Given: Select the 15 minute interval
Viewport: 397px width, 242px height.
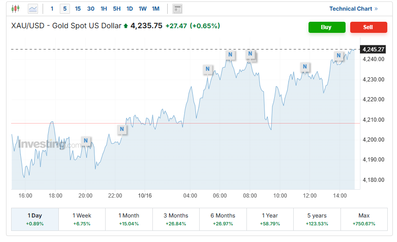Looking at the screenshot, I should [x=78, y=9].
